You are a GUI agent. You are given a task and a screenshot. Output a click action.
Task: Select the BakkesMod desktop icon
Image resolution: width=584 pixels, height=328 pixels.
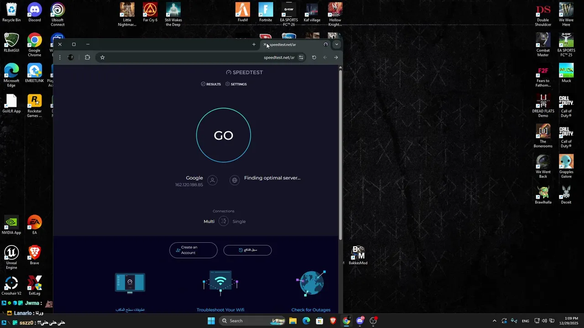click(x=358, y=256)
